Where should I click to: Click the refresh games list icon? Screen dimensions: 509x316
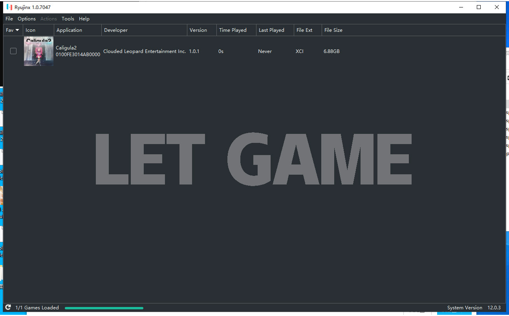[x=8, y=307]
